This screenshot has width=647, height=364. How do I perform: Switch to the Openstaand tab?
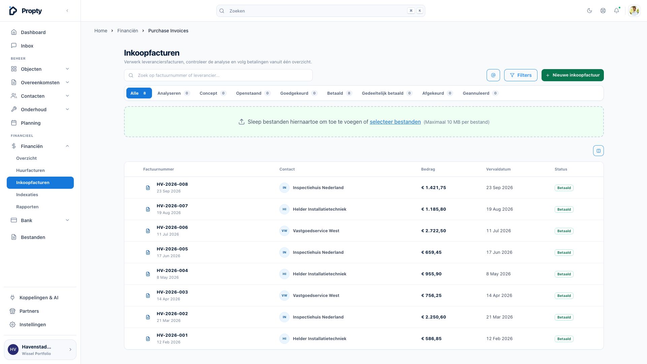(253, 93)
